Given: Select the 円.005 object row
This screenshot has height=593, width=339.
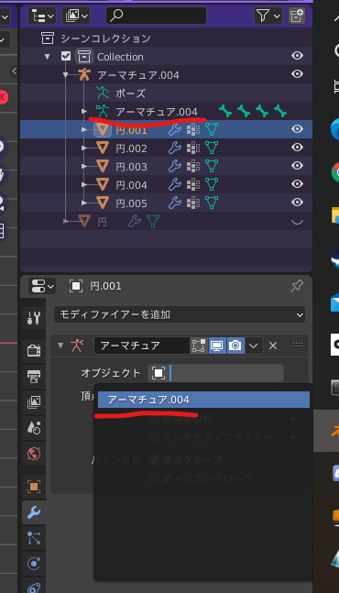Looking at the screenshot, I should click(x=166, y=203).
